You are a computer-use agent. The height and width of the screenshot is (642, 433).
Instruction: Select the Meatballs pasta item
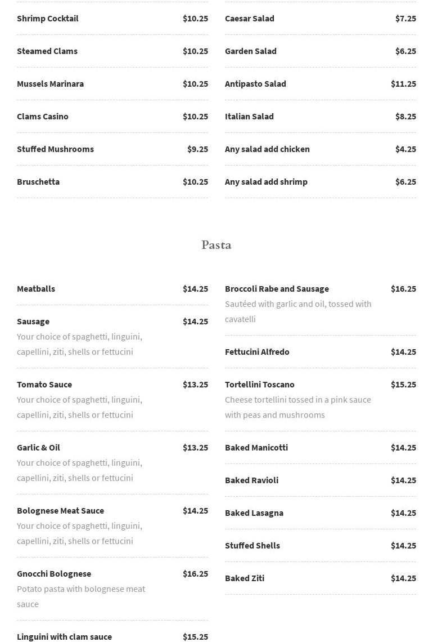(36, 289)
